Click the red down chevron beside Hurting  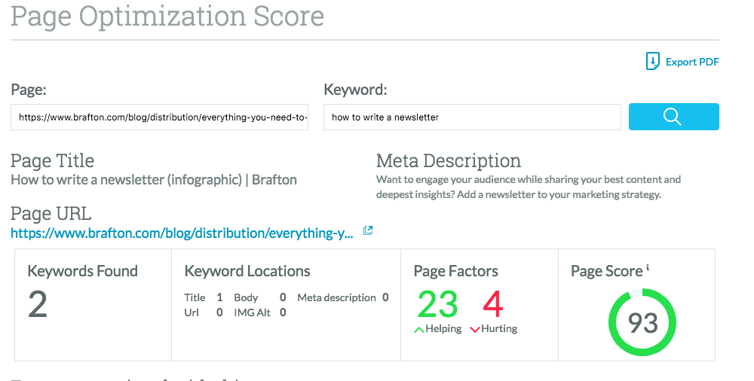[475, 329]
